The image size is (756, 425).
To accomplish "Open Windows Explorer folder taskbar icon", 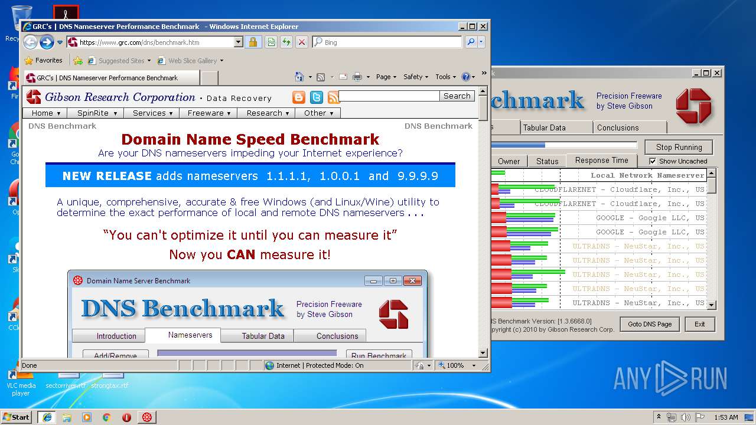I will 67,417.
